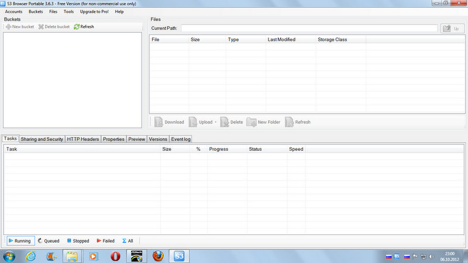Click the Delete files button
Viewport: 468px width, 263px height.
point(232,122)
